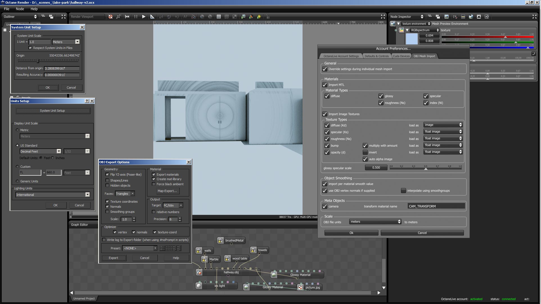The width and height of the screenshot is (541, 304).
Task: Open the OBJ file units meters dropdown
Action: click(x=375, y=222)
